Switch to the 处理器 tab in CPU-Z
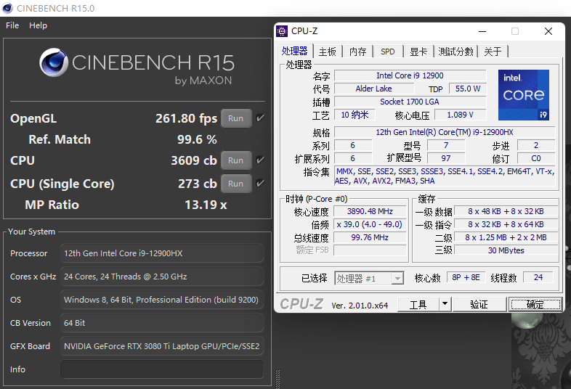 (x=295, y=51)
